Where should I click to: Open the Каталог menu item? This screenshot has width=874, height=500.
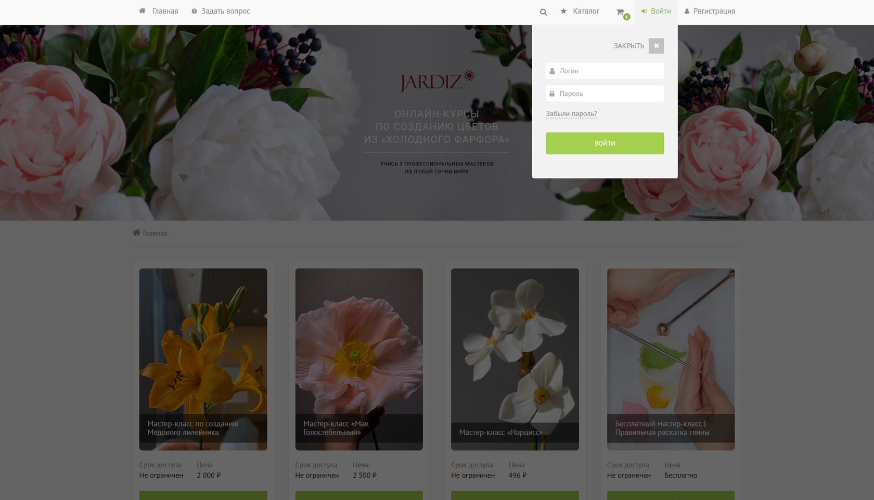(586, 11)
